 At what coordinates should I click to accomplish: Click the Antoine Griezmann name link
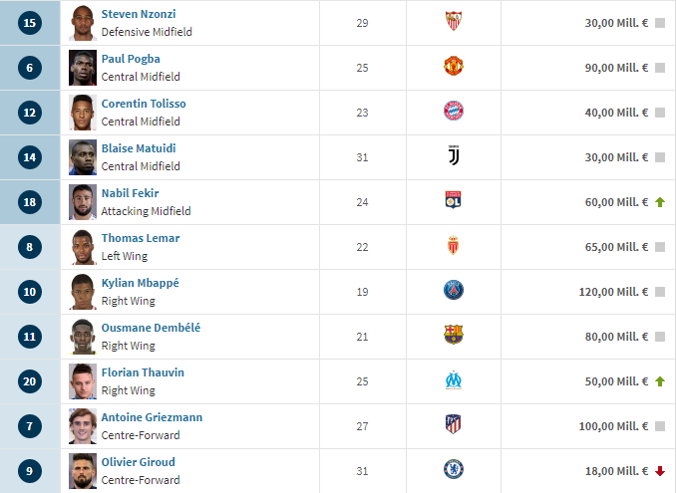pos(152,417)
